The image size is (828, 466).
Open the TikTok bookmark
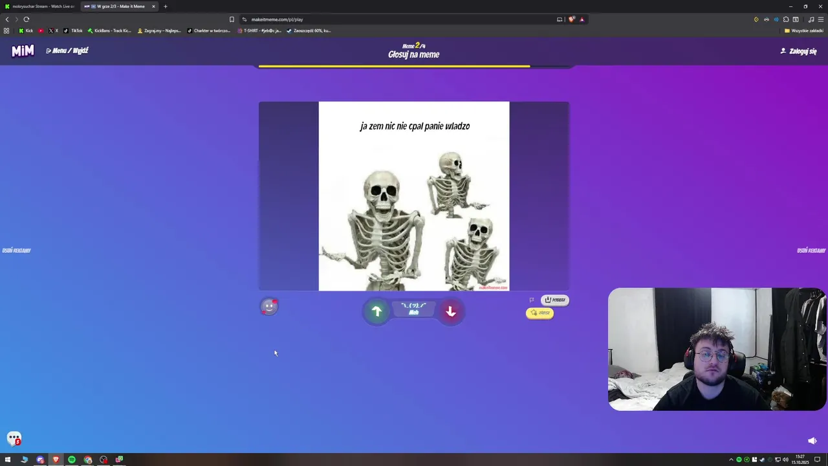tap(73, 30)
